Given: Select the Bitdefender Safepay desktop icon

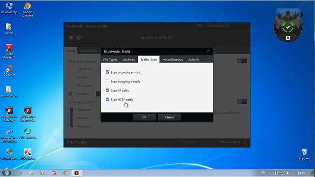Looking at the screenshot, I should click(x=9, y=114).
